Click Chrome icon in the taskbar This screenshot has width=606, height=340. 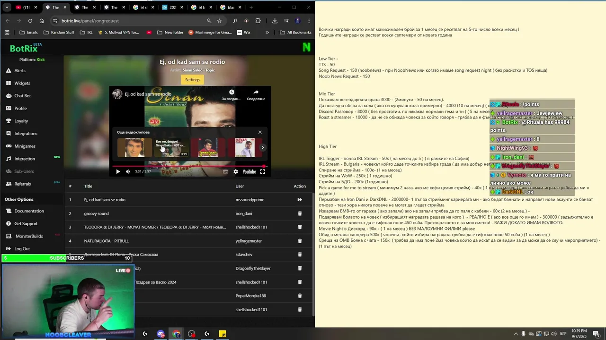pos(177,334)
